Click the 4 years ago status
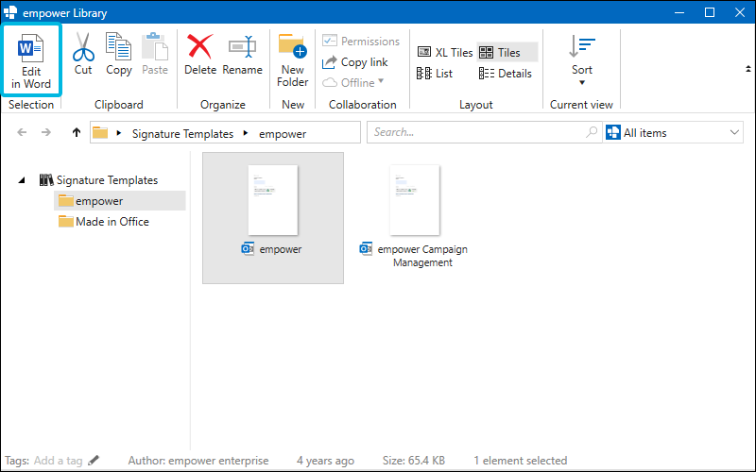The height and width of the screenshot is (472, 756). point(325,461)
